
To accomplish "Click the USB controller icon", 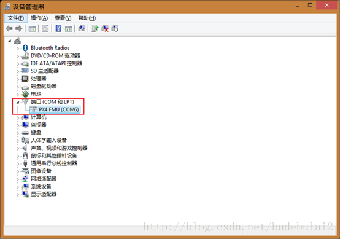I will pyautogui.click(x=25, y=163).
